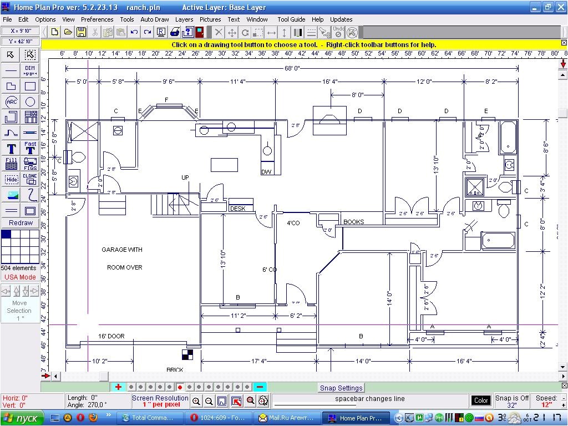The width and height of the screenshot is (568, 426).
Task: Click the Undo arrow on the toolbar
Action: [133, 32]
